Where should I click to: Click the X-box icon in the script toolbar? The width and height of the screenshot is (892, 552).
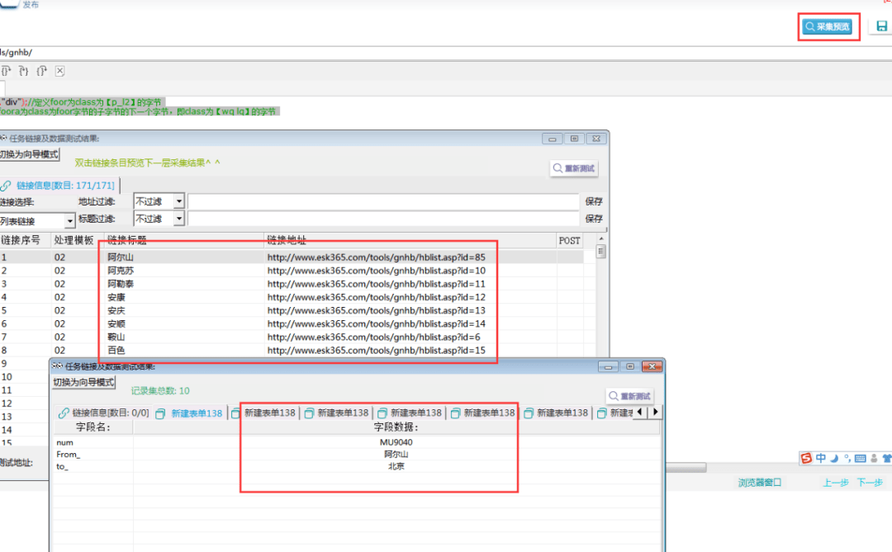[x=59, y=71]
